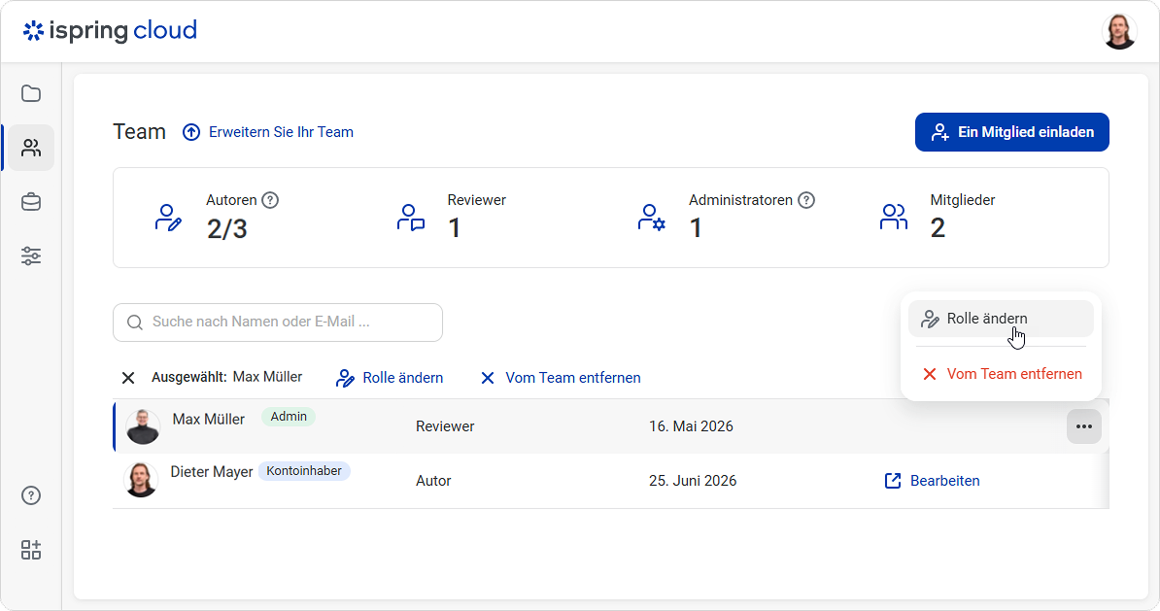
Task: Click the Ein Mitglied einladen button
Action: (x=1012, y=132)
